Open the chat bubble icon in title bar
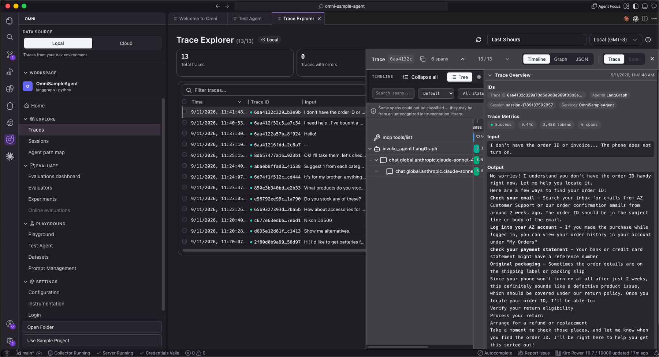Image resolution: width=659 pixels, height=357 pixels. click(654, 6)
